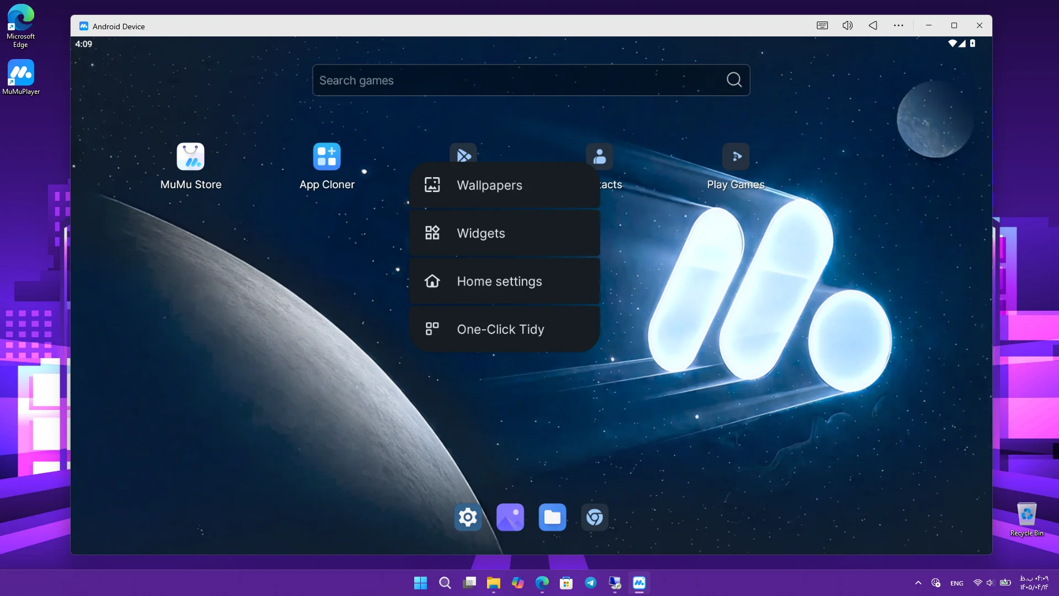Focus the Search games field
This screenshot has height=596, width=1059.
pos(531,80)
